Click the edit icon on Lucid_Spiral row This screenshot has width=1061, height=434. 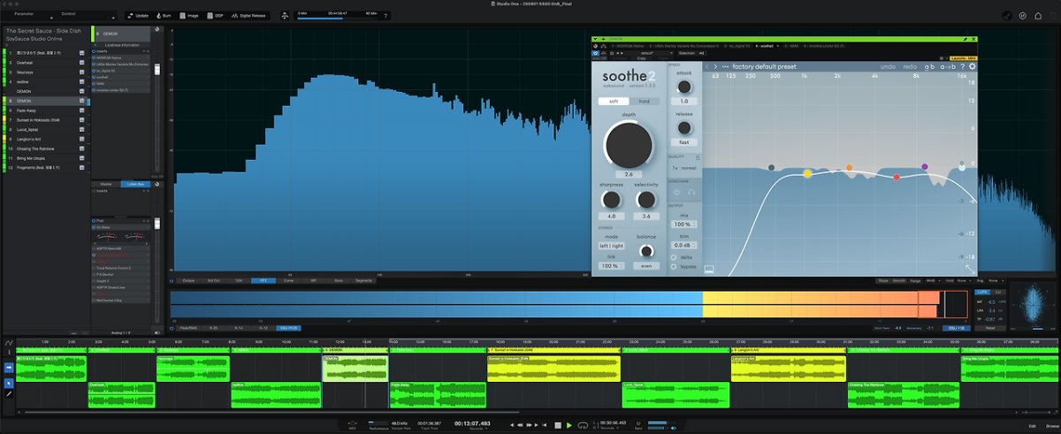[80, 129]
